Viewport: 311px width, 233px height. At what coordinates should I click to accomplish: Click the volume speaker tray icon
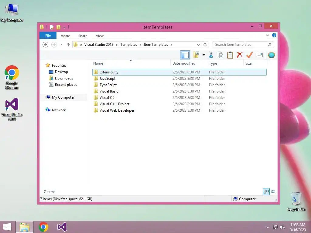click(x=282, y=227)
